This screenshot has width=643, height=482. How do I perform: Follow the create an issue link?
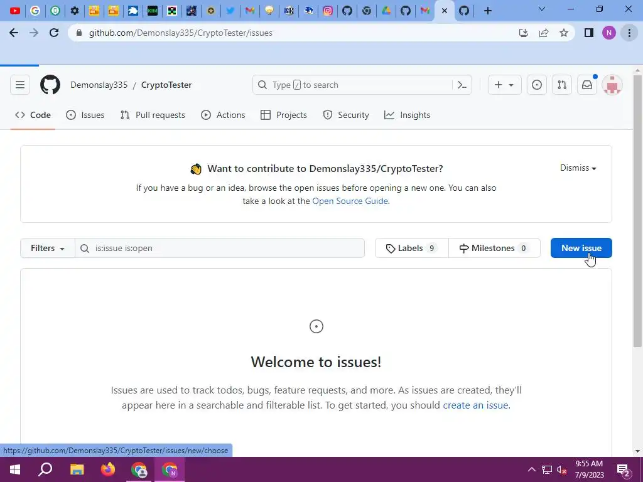475,405
